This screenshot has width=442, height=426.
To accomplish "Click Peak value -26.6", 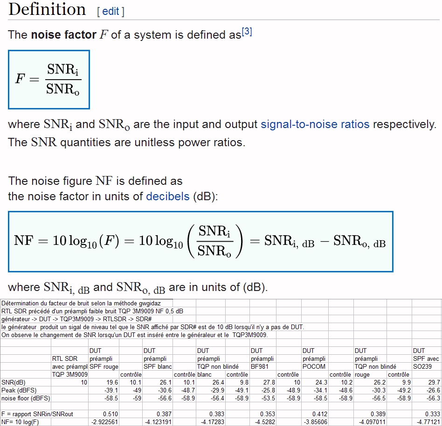I will pos(433,390).
